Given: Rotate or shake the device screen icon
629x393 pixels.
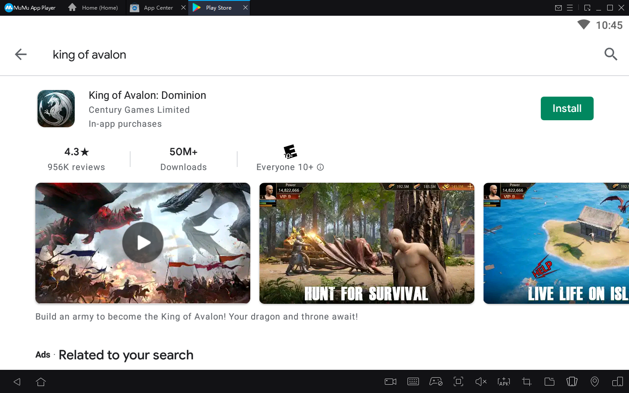Looking at the screenshot, I should (572, 382).
